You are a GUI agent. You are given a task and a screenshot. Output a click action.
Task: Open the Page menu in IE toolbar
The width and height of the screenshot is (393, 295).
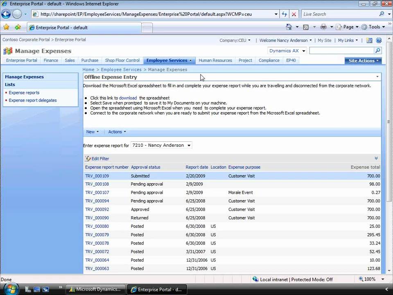(347, 27)
